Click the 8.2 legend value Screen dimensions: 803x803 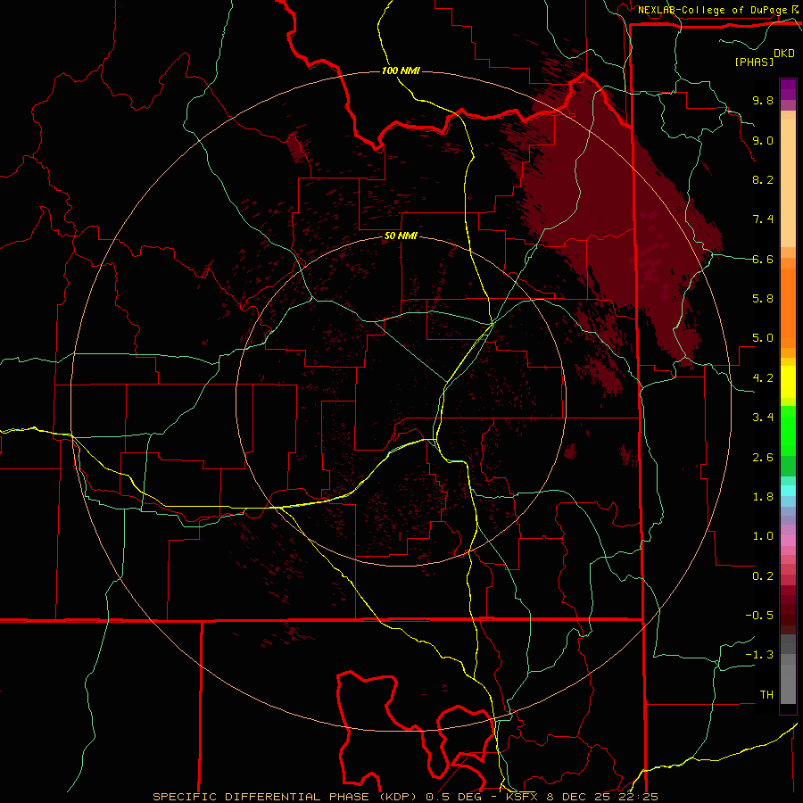(x=763, y=179)
